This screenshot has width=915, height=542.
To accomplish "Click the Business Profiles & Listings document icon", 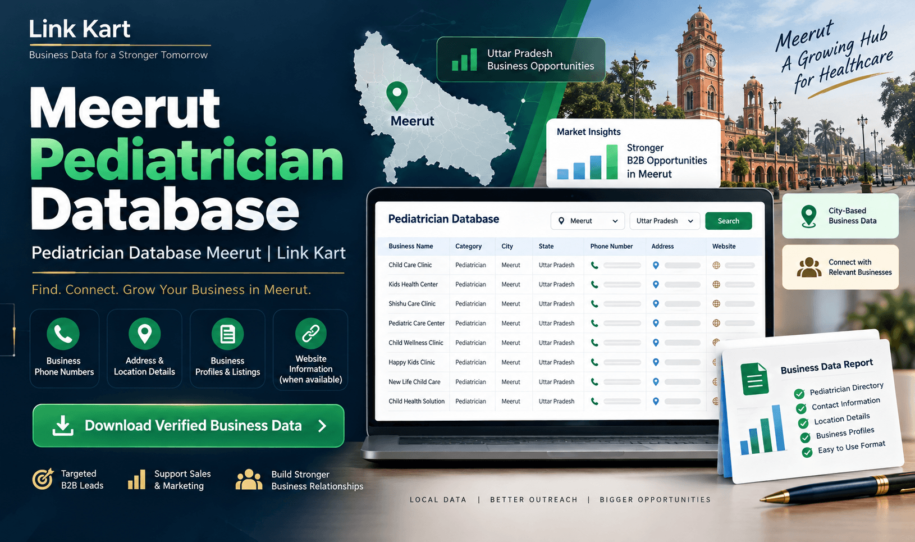I will [x=227, y=334].
